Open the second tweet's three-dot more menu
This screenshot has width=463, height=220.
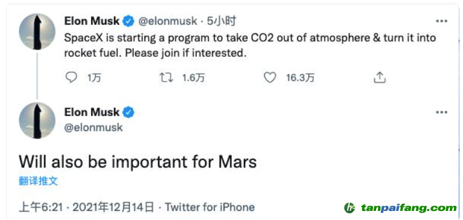click(x=442, y=112)
